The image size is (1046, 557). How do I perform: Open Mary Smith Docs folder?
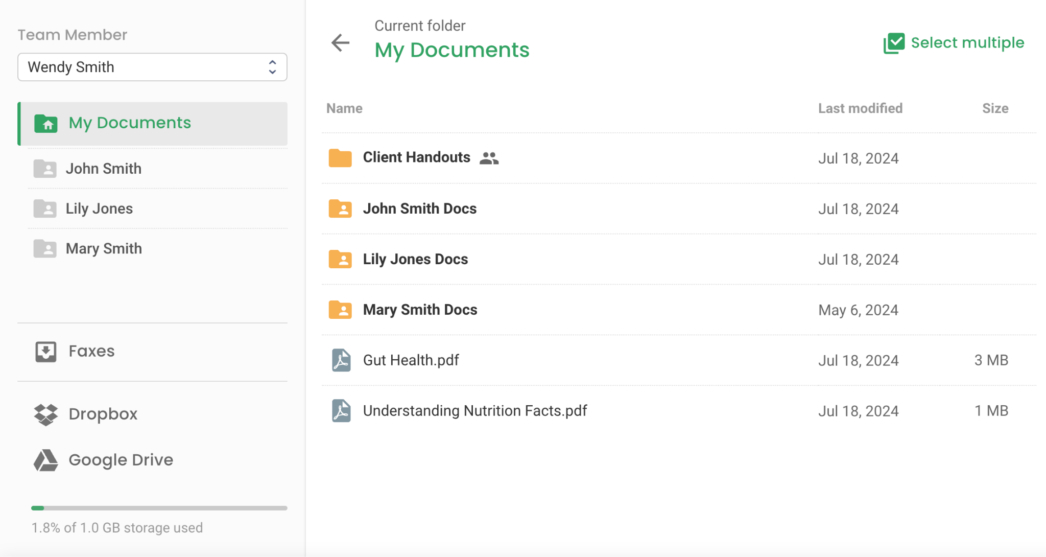point(420,310)
